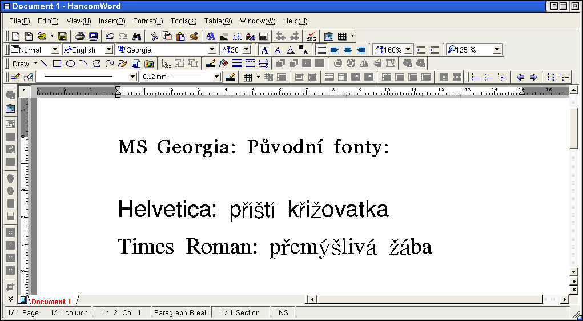Screen dimensions: 583x321
Task: Open the File menu
Action: (20, 21)
